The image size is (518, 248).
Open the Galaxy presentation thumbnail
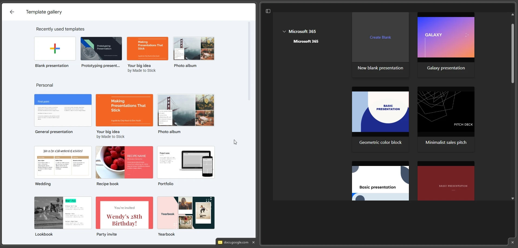tap(446, 37)
